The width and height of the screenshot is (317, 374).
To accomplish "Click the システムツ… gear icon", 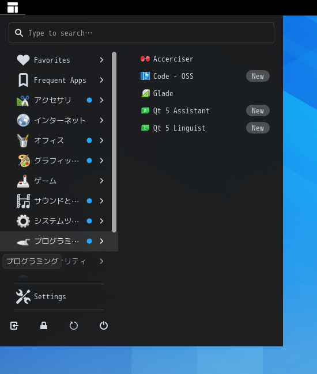I will coord(23,221).
